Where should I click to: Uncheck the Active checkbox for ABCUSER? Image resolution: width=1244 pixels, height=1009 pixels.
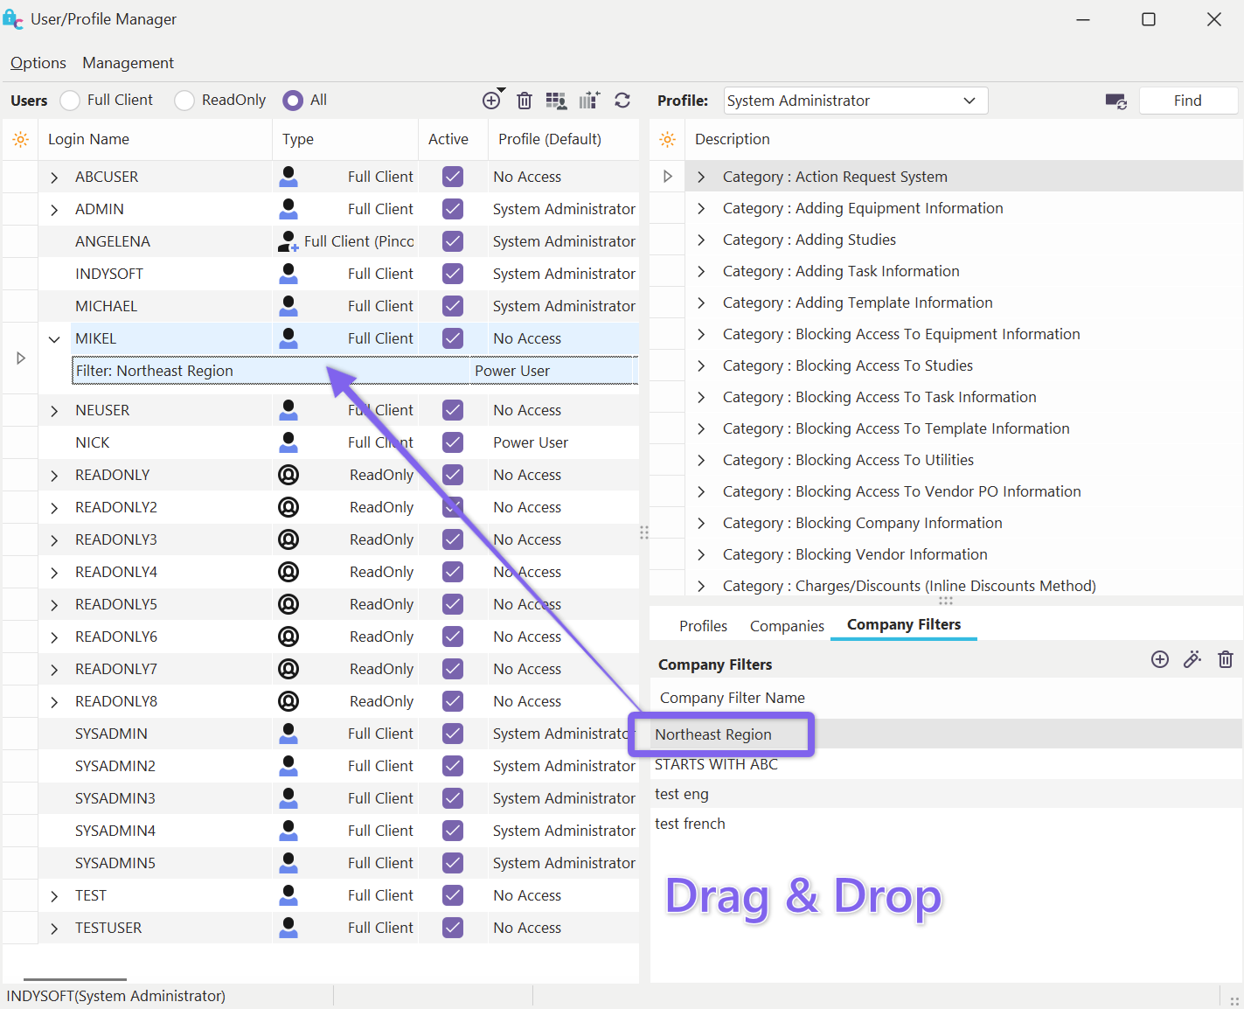click(x=453, y=177)
